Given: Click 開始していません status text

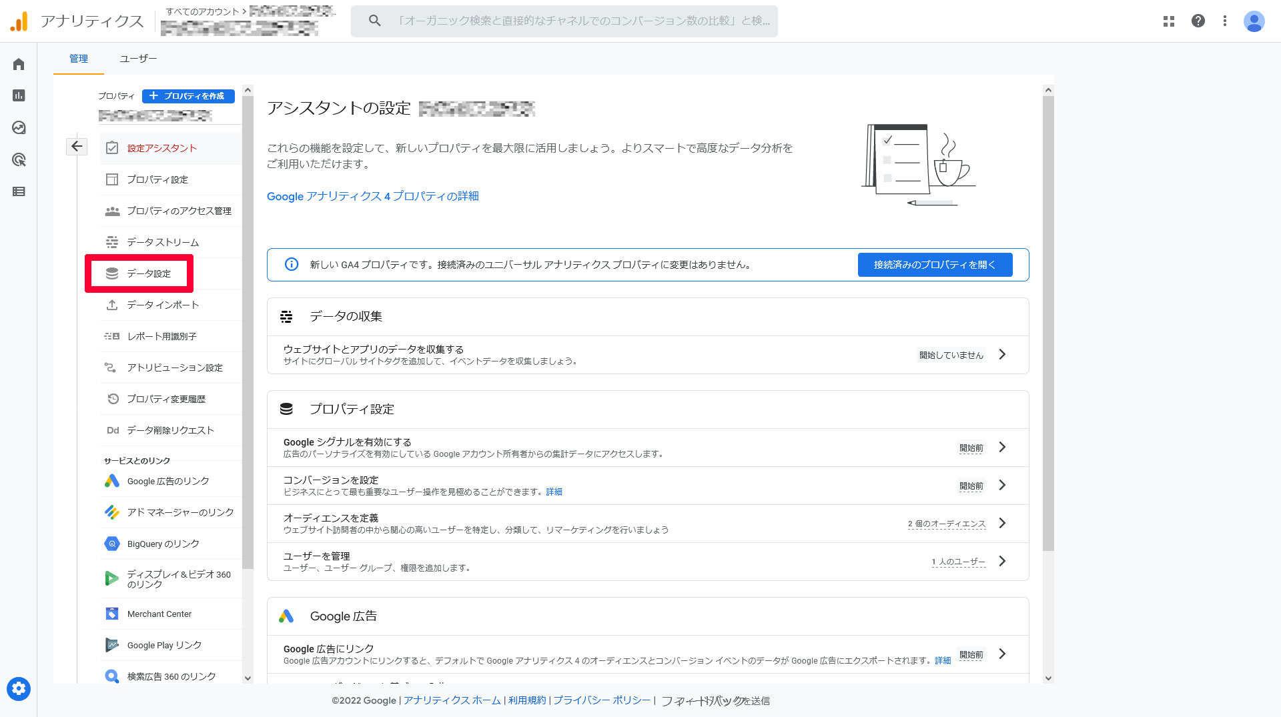Looking at the screenshot, I should (x=951, y=355).
